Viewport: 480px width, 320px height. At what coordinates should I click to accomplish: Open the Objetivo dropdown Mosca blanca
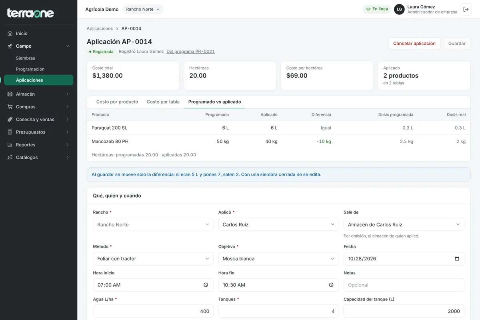278,259
